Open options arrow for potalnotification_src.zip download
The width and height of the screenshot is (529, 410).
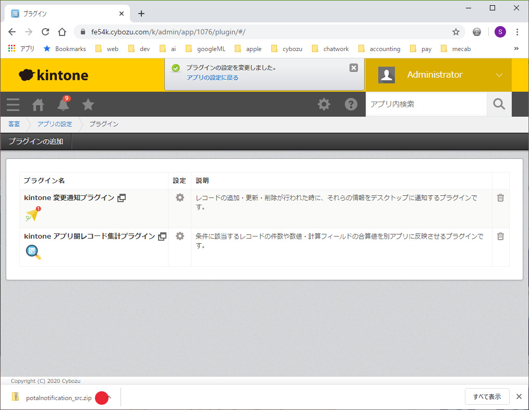(x=109, y=397)
